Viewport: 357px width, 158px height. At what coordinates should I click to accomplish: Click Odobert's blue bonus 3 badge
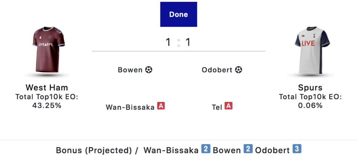point(296,149)
